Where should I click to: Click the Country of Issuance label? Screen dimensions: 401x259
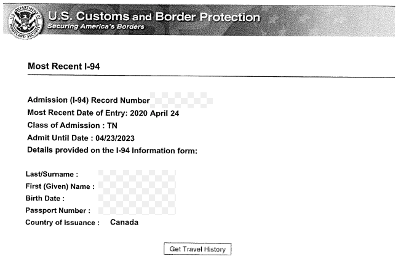tap(62, 223)
